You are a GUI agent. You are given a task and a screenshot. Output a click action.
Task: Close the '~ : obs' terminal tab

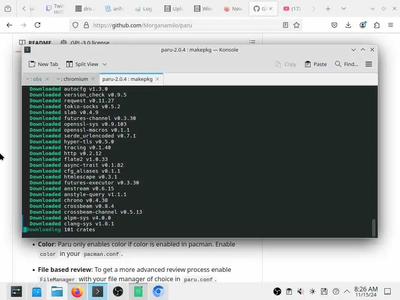point(47,79)
